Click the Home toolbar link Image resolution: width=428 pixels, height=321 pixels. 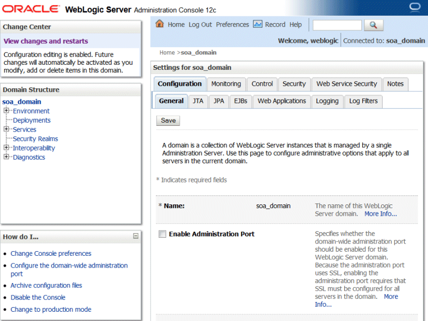176,25
